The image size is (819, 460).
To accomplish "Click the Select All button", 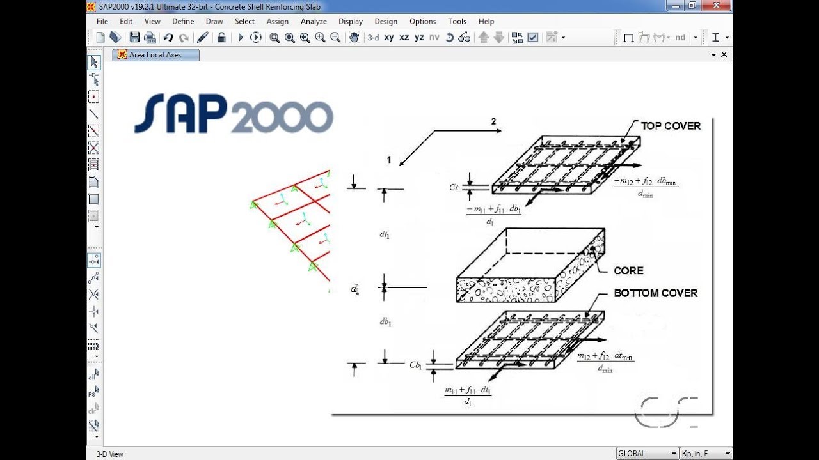I will (94, 374).
